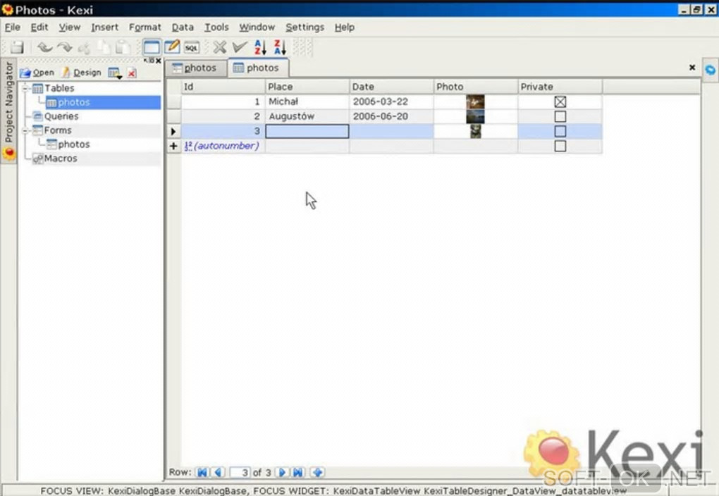The height and width of the screenshot is (496, 719).
Task: Open the create object dropdown in navigator
Action: pos(115,73)
